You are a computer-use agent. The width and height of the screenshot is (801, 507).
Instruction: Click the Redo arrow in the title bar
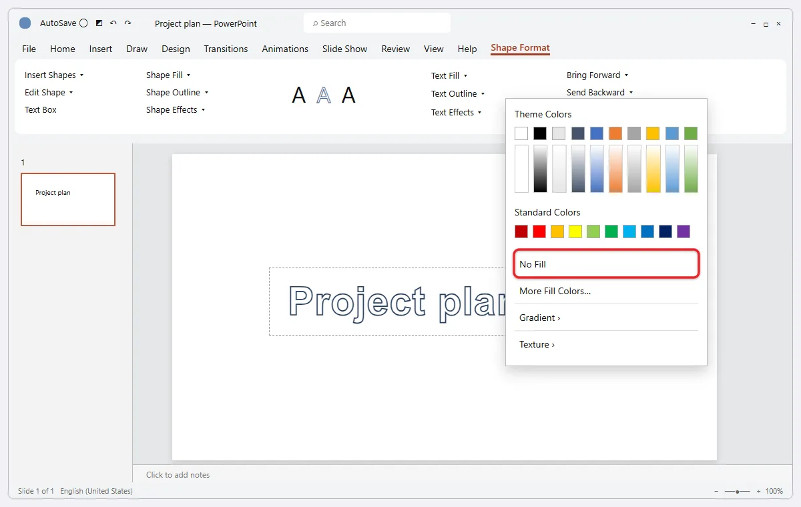point(127,23)
